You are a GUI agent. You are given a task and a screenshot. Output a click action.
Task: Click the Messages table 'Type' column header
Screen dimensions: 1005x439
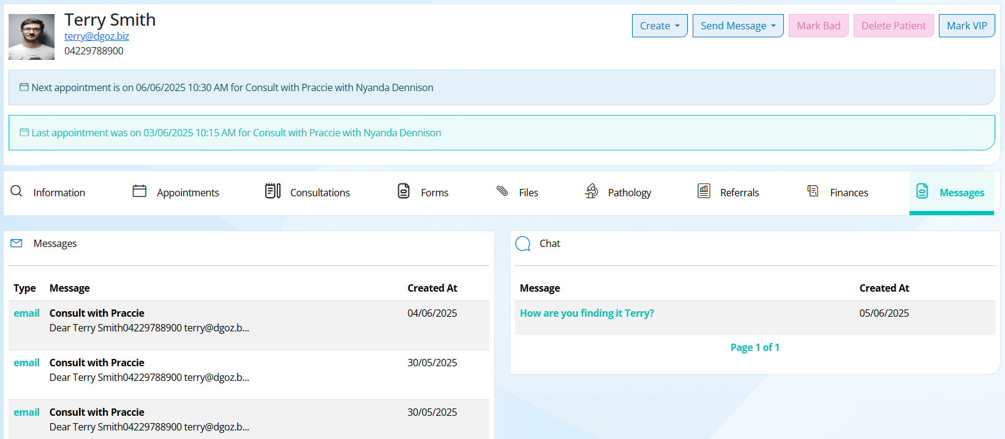(x=24, y=288)
